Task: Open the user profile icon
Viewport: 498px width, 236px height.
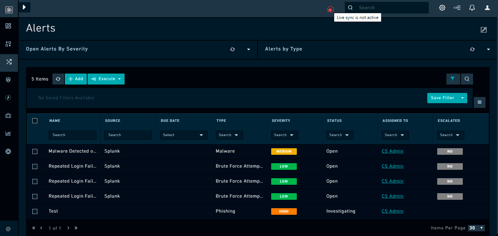Action: click(x=487, y=8)
